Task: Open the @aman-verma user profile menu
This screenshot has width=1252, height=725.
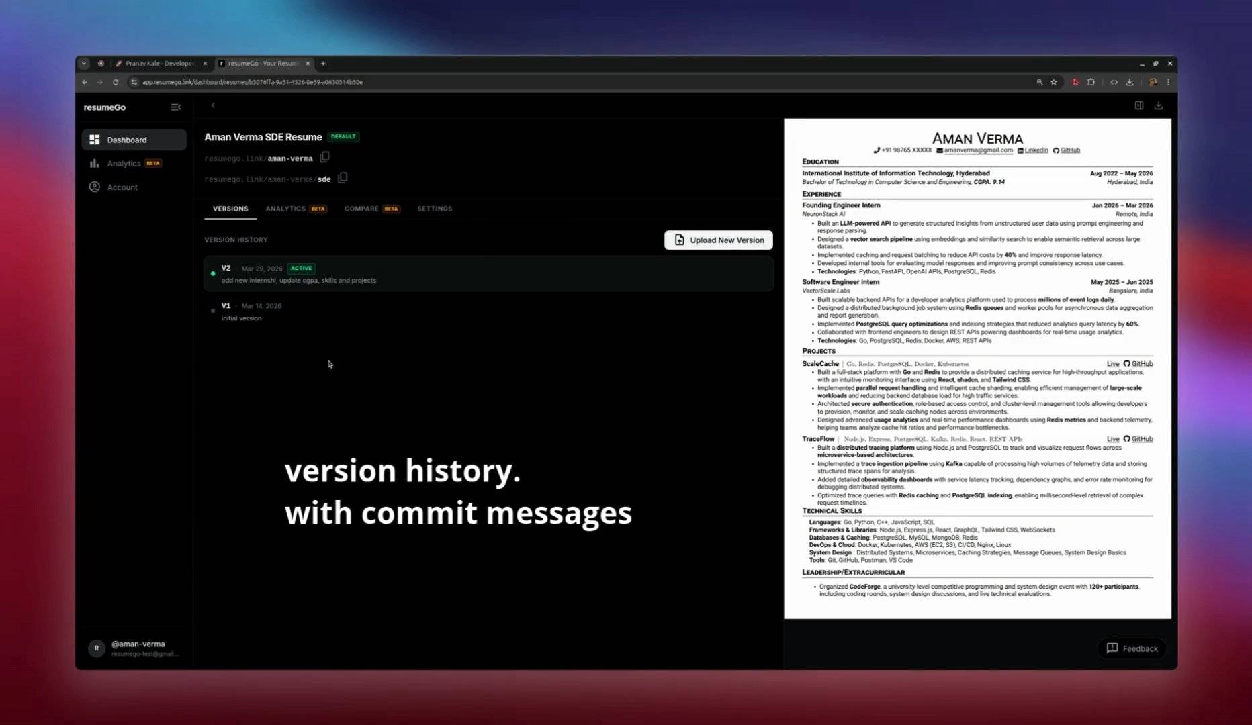Action: tap(134, 648)
